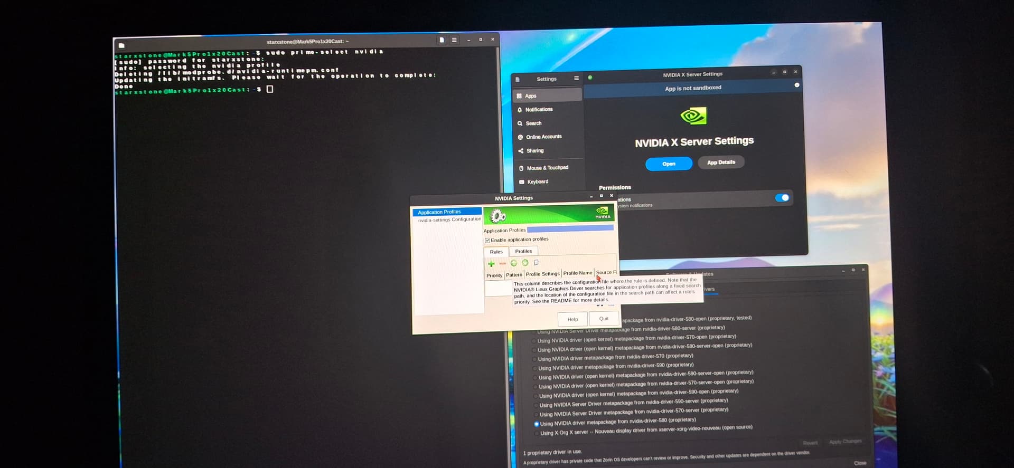
Task: Select nvidia-driver-570-server-open driver option
Action: 536,387
